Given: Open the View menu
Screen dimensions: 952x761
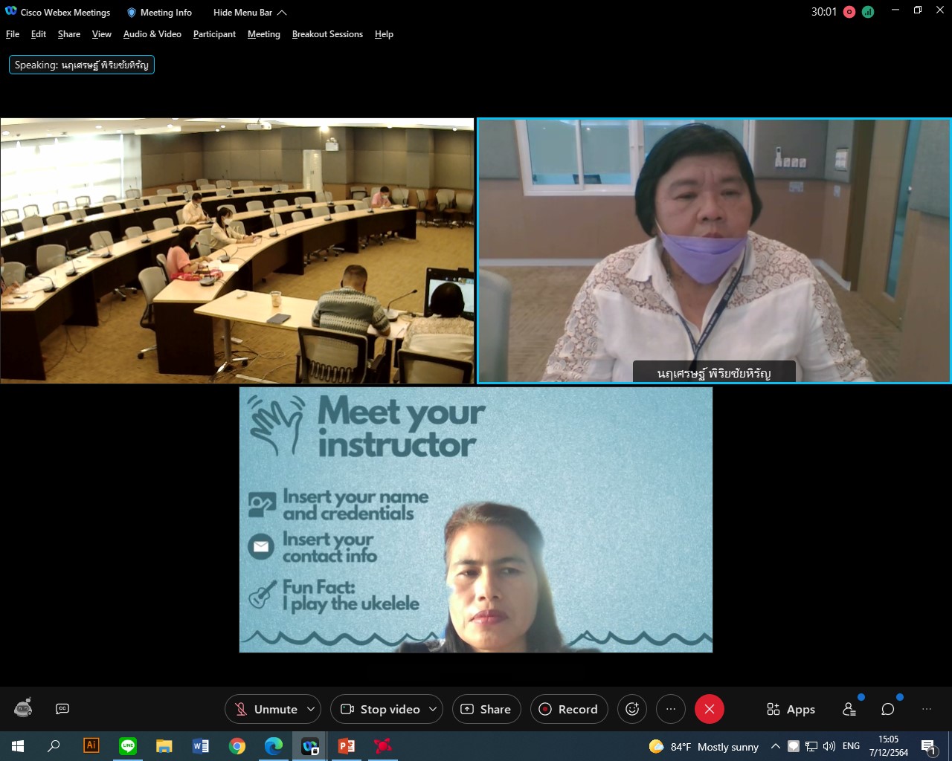Looking at the screenshot, I should (102, 34).
